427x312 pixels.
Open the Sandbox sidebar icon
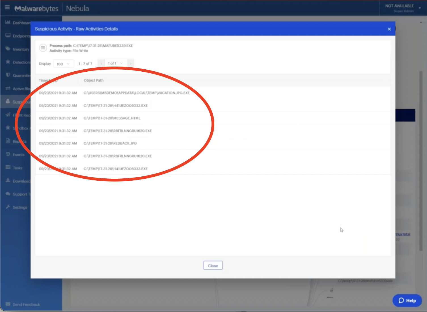coord(8,128)
